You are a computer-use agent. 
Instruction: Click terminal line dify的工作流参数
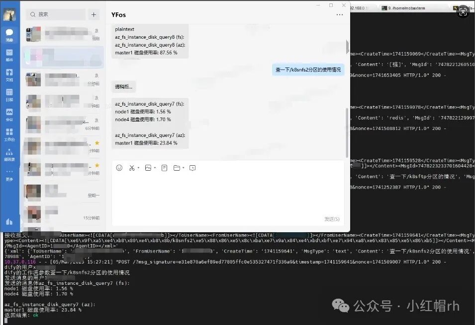point(67,272)
